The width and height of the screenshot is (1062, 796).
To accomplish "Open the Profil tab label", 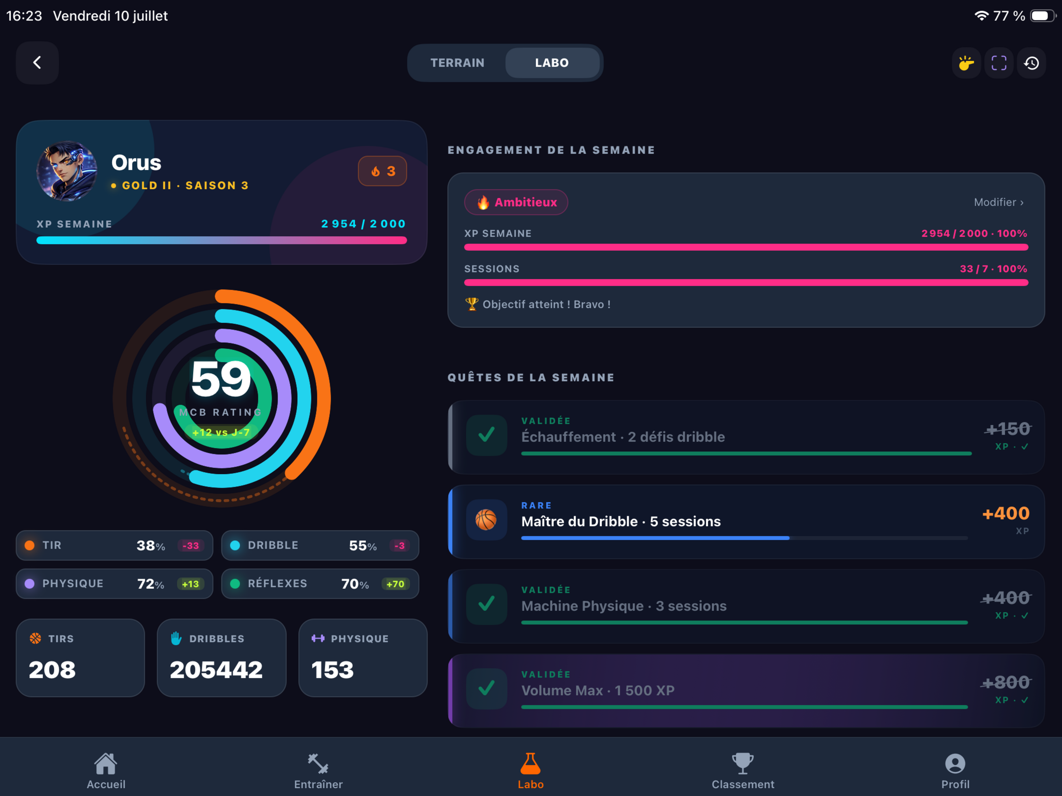I will point(955,784).
